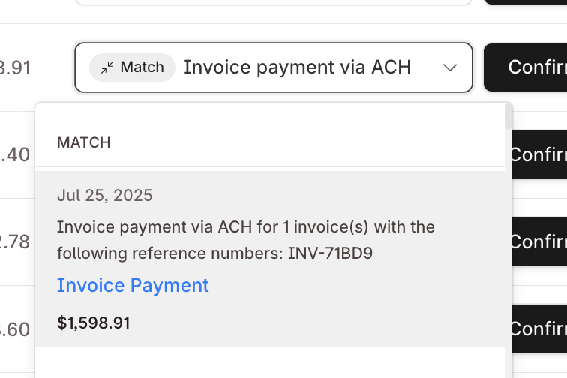567x378 pixels.
Task: Click the amount ending .60
Action: (15, 328)
